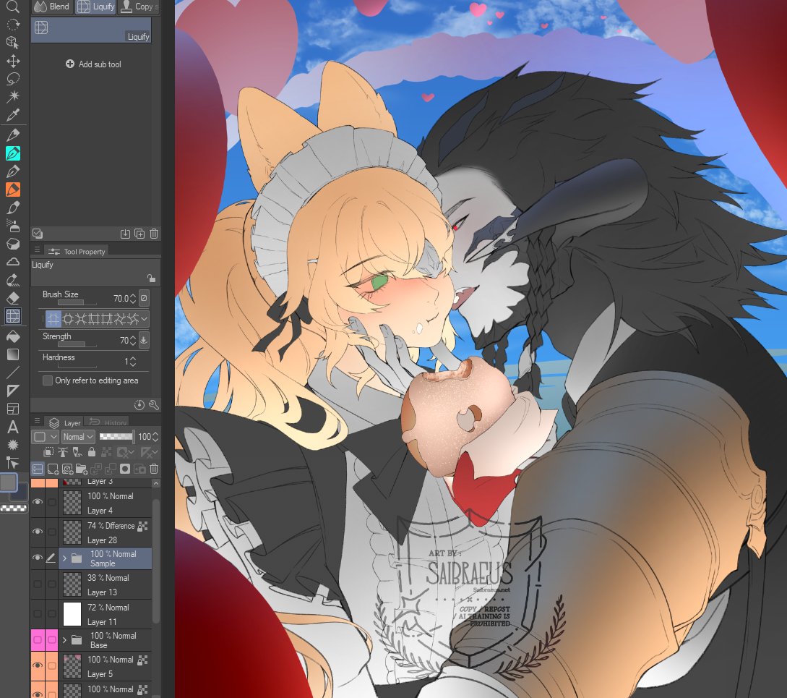This screenshot has height=698, width=787.
Task: Hide Layer 4 with its eye toggle
Action: [38, 501]
